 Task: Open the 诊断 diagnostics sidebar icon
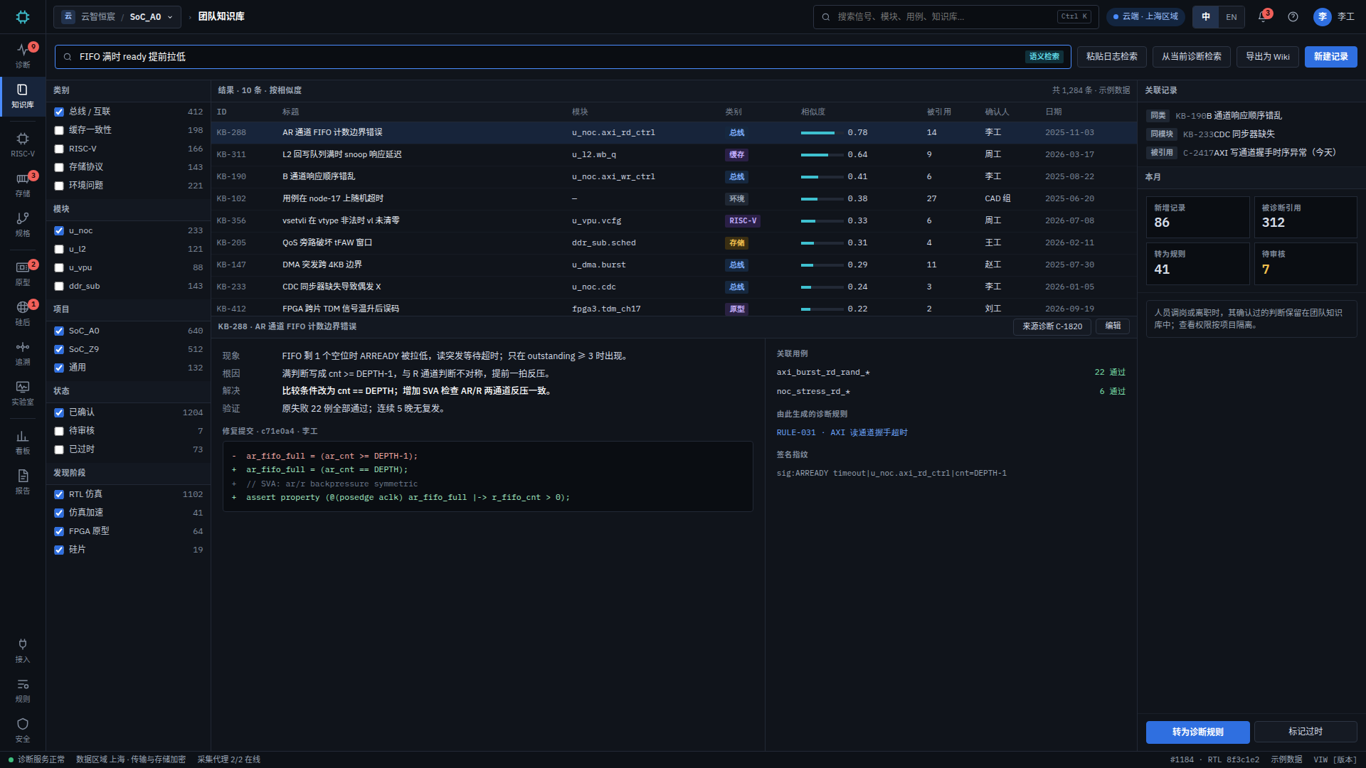click(x=23, y=55)
